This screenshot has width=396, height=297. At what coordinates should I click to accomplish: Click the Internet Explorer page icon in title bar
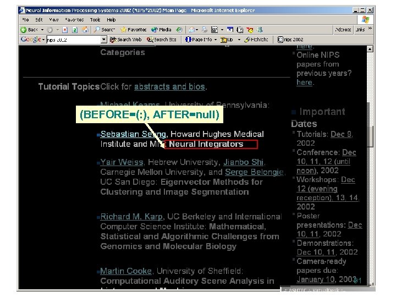point(22,10)
